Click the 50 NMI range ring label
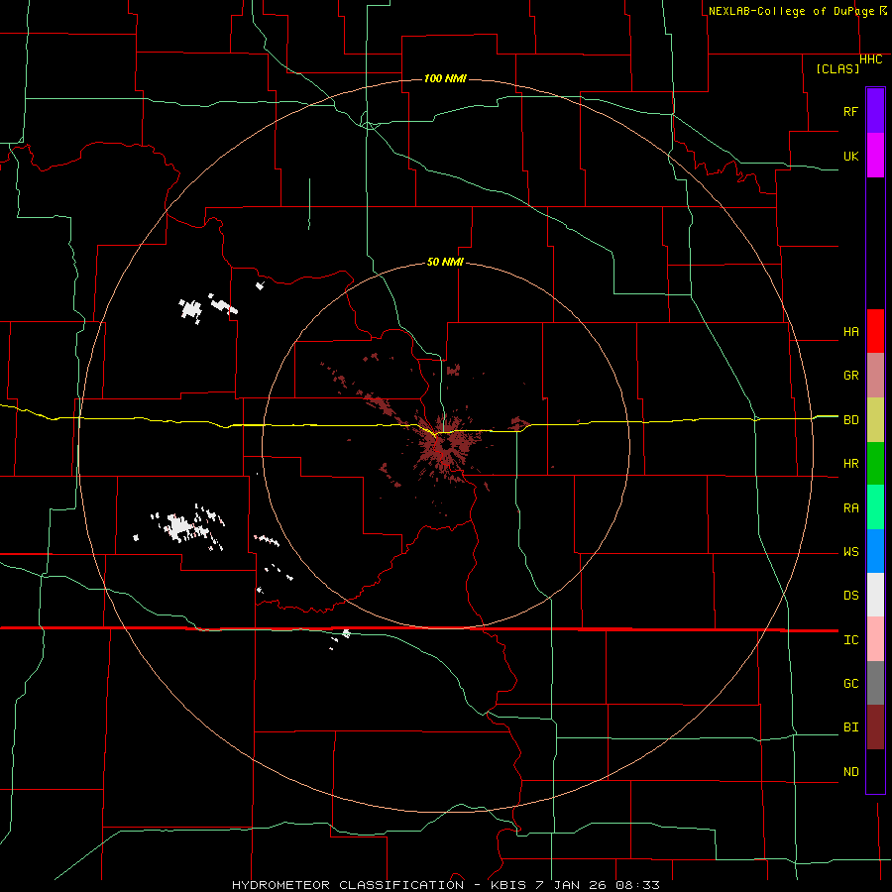Viewport: 892px width, 892px height. [445, 262]
